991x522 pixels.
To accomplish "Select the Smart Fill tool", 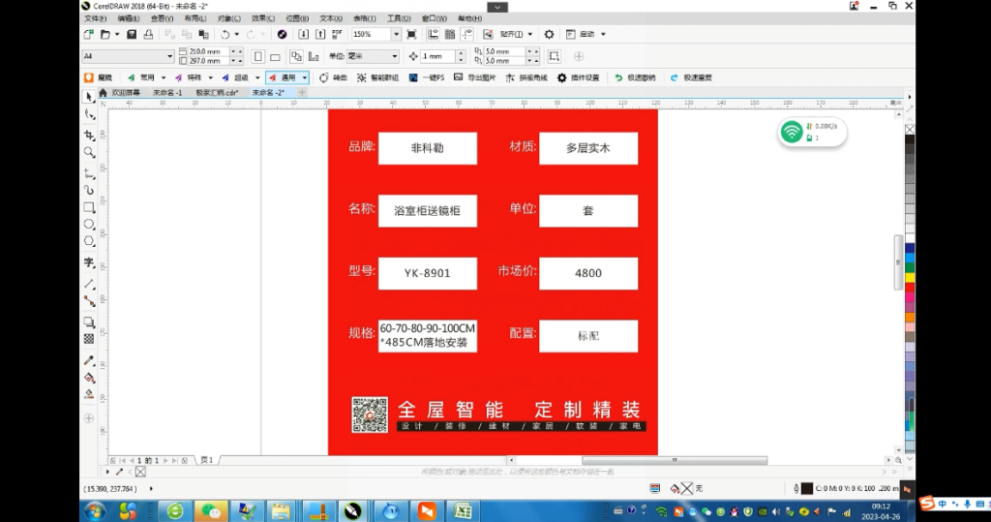I will click(89, 394).
